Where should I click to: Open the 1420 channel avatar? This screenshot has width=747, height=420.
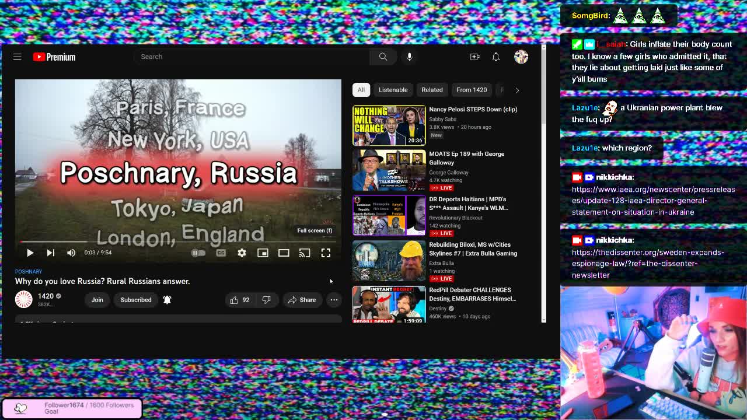click(x=24, y=299)
